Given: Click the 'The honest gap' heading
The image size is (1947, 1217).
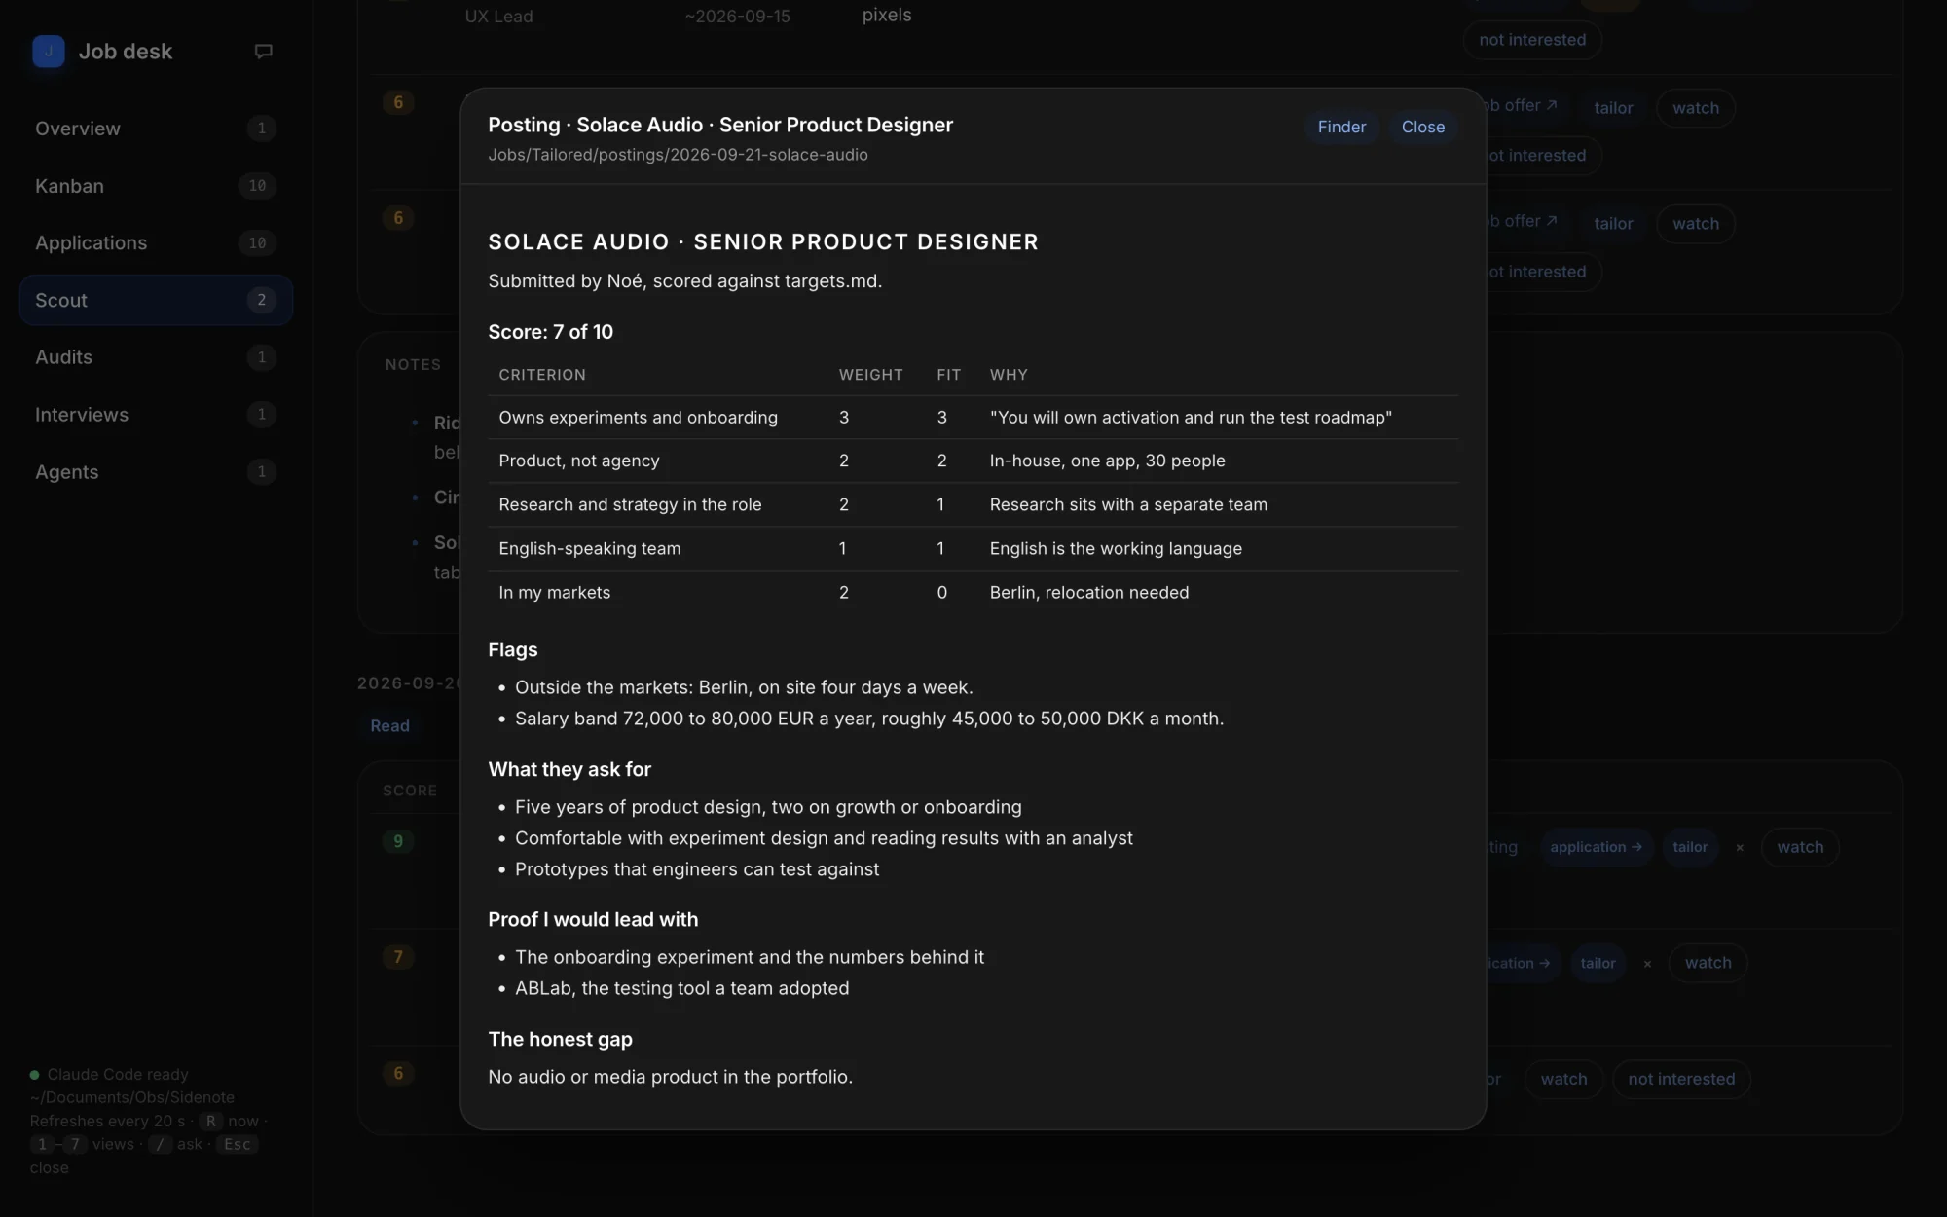Looking at the screenshot, I should pos(560,1040).
